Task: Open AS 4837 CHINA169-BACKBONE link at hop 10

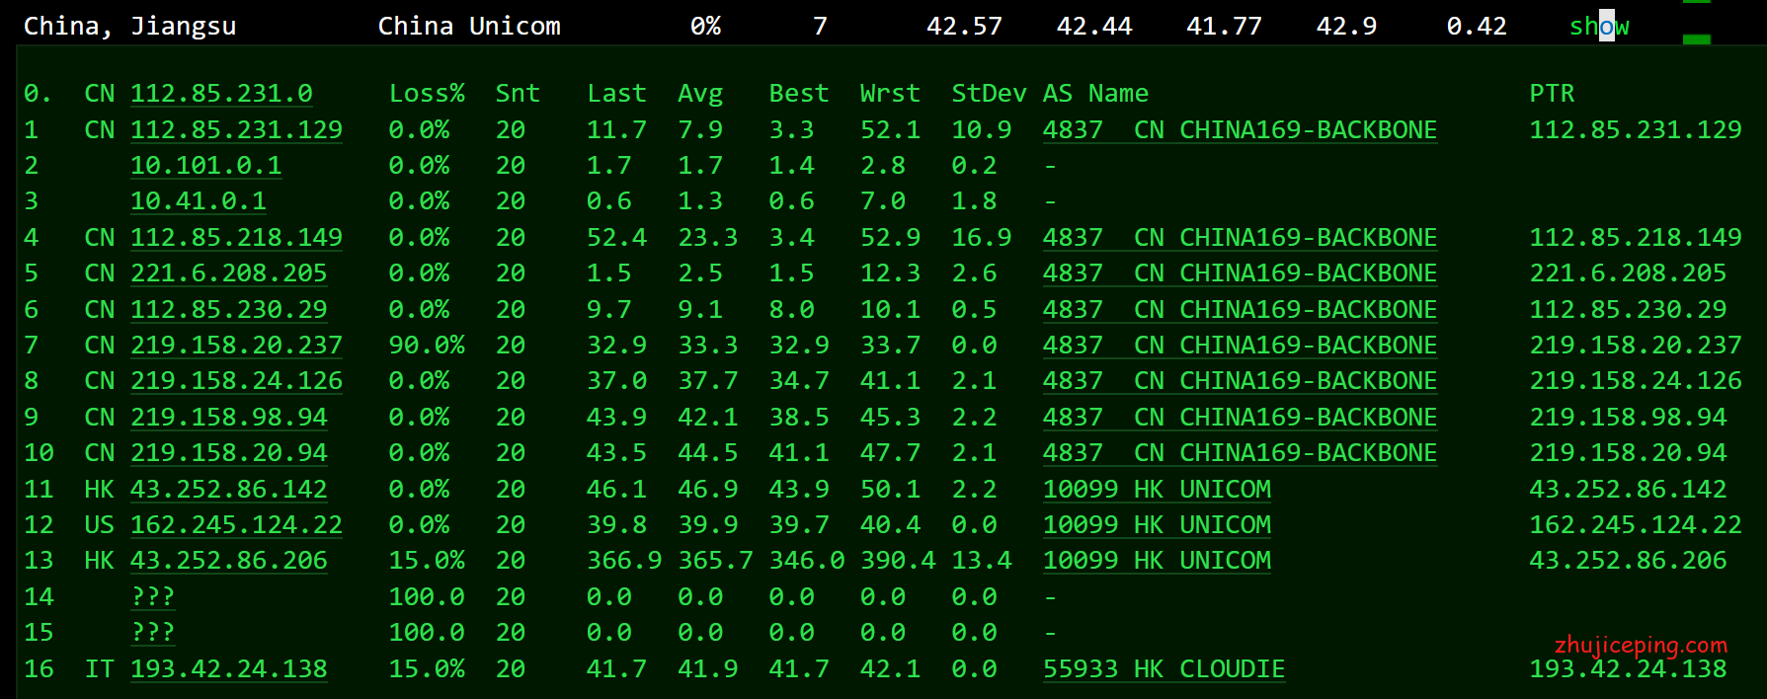Action: [x=1239, y=453]
